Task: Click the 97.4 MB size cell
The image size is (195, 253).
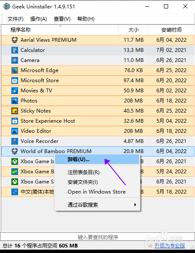Action: pyautogui.click(x=133, y=81)
